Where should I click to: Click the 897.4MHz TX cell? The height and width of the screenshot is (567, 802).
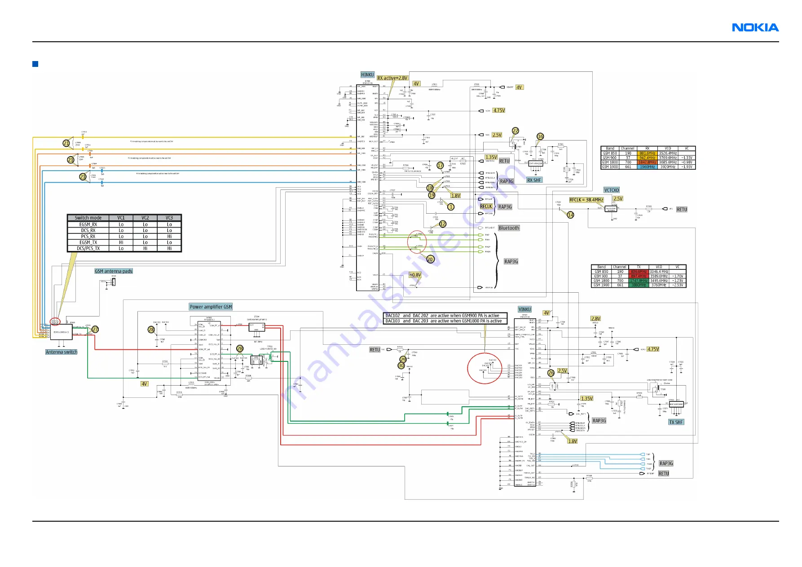tap(639, 276)
